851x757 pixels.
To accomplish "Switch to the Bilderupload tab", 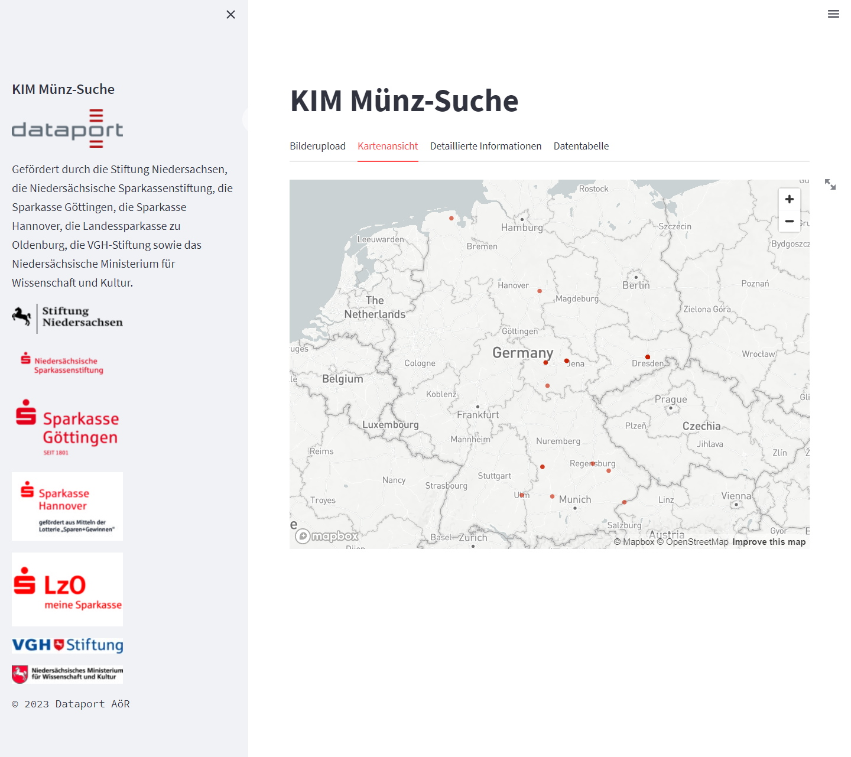I will tap(317, 146).
